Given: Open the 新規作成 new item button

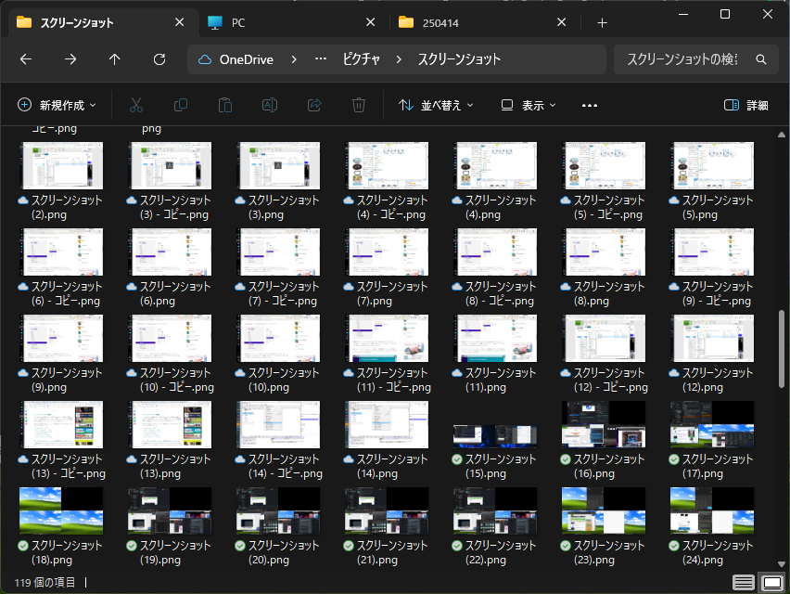Looking at the screenshot, I should 56,105.
